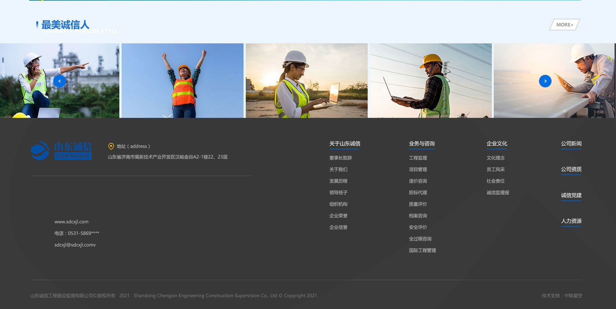Visit the 国际工程管理 page
This screenshot has width=616, height=309.
point(422,250)
